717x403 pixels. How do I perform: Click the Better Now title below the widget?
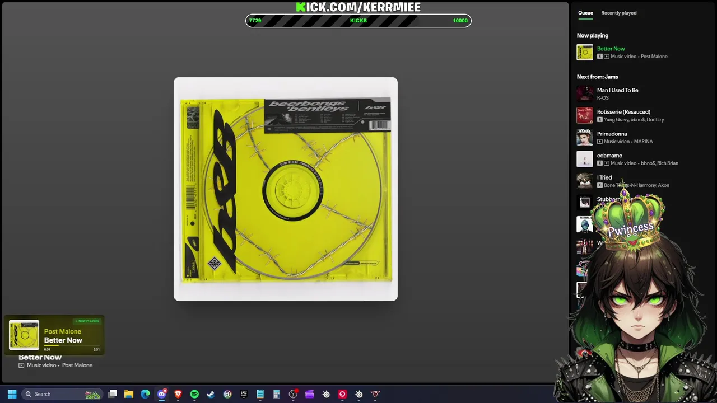(x=40, y=357)
